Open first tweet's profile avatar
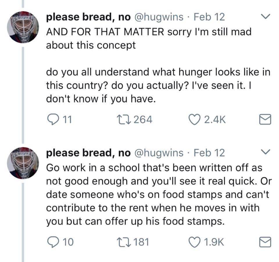 [23, 27]
